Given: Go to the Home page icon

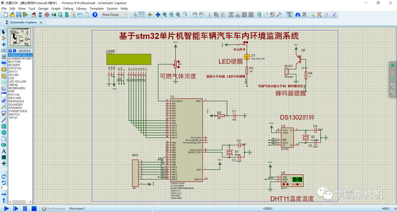Looking at the screenshot, I should pos(33,15).
